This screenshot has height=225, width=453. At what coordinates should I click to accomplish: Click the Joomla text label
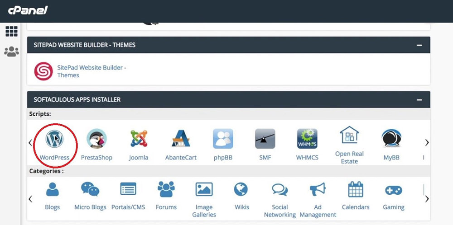139,158
